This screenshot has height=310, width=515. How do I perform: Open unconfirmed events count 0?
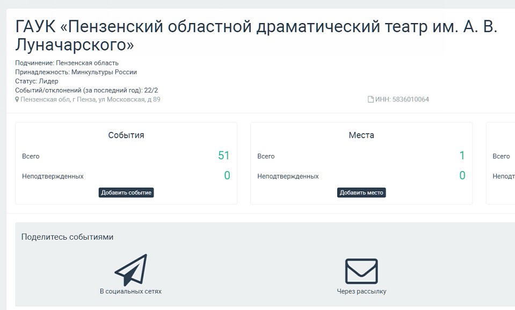coord(227,175)
